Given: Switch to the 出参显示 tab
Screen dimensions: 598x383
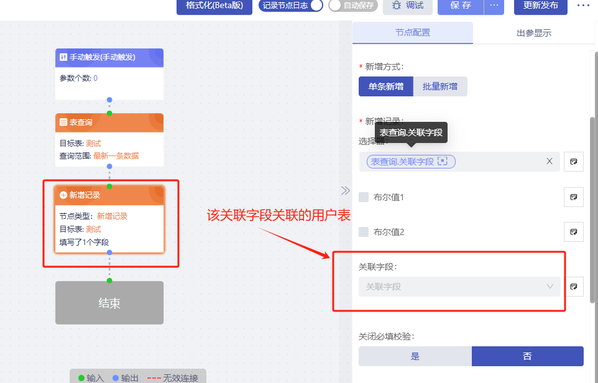Looking at the screenshot, I should (x=533, y=33).
